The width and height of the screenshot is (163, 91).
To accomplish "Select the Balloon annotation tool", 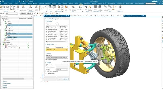I will [x=42, y=10].
